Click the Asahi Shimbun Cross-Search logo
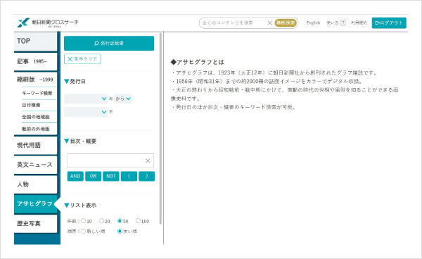This screenshot has height=259, width=422. [x=48, y=23]
